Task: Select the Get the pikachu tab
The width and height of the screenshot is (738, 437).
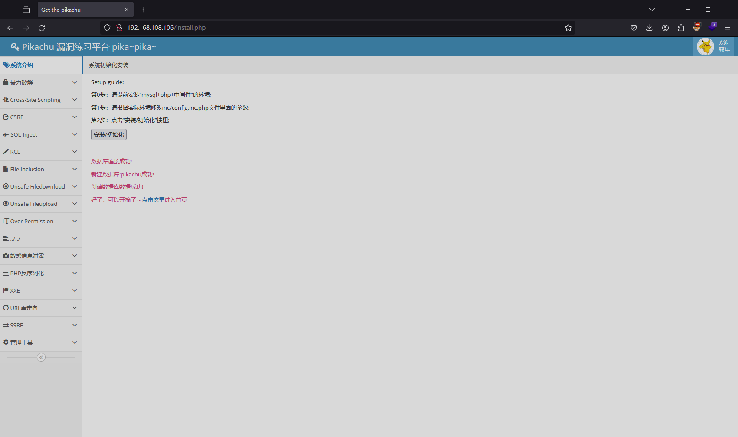Action: coord(85,10)
